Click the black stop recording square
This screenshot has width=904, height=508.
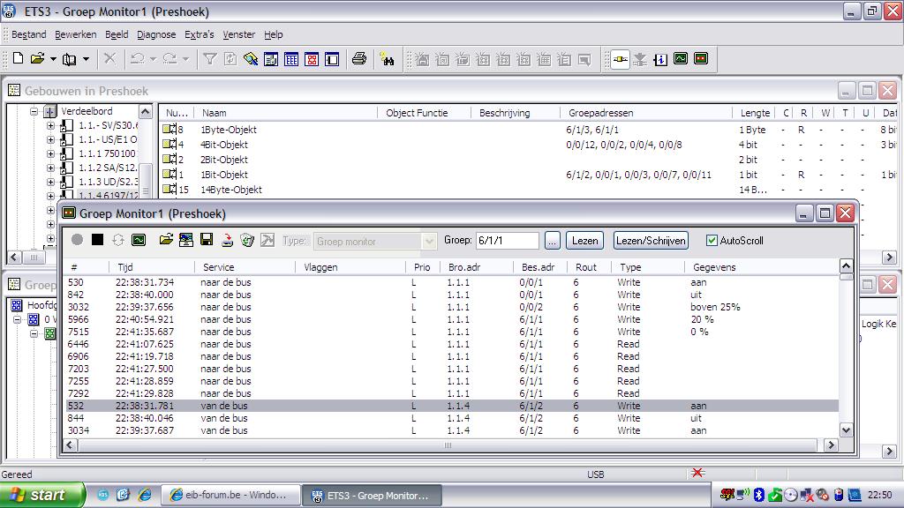(x=97, y=240)
